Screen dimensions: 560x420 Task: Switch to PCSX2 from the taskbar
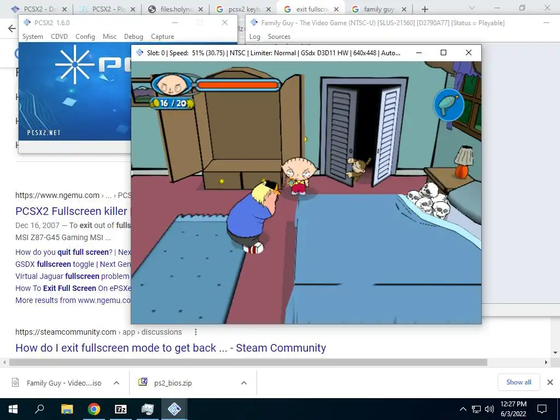click(174, 409)
